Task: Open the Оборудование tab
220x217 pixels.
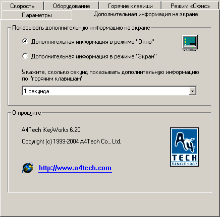Action: [x=72, y=6]
